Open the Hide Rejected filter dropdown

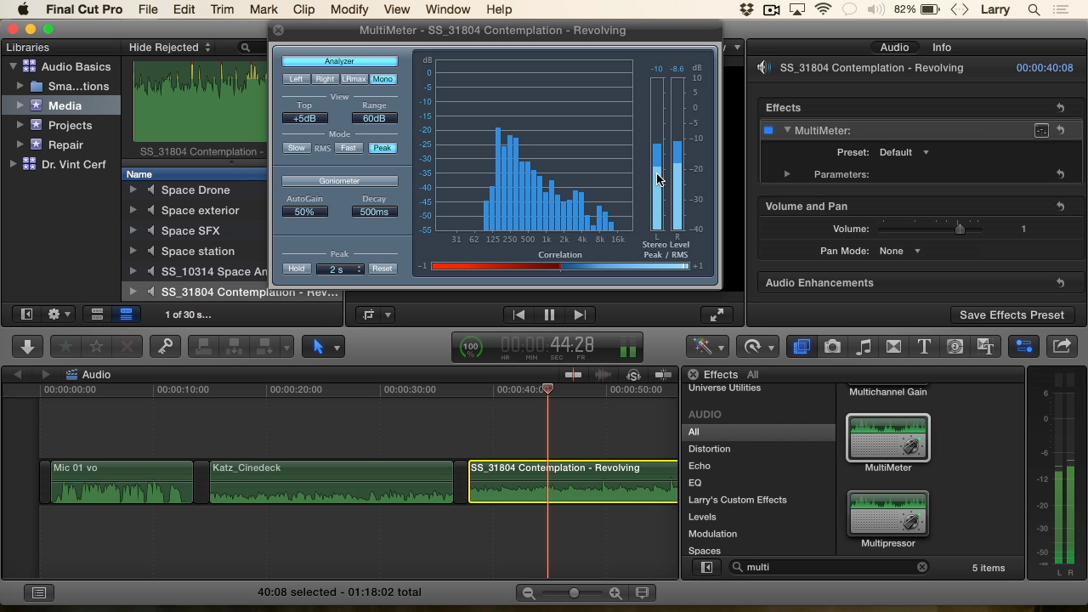170,48
